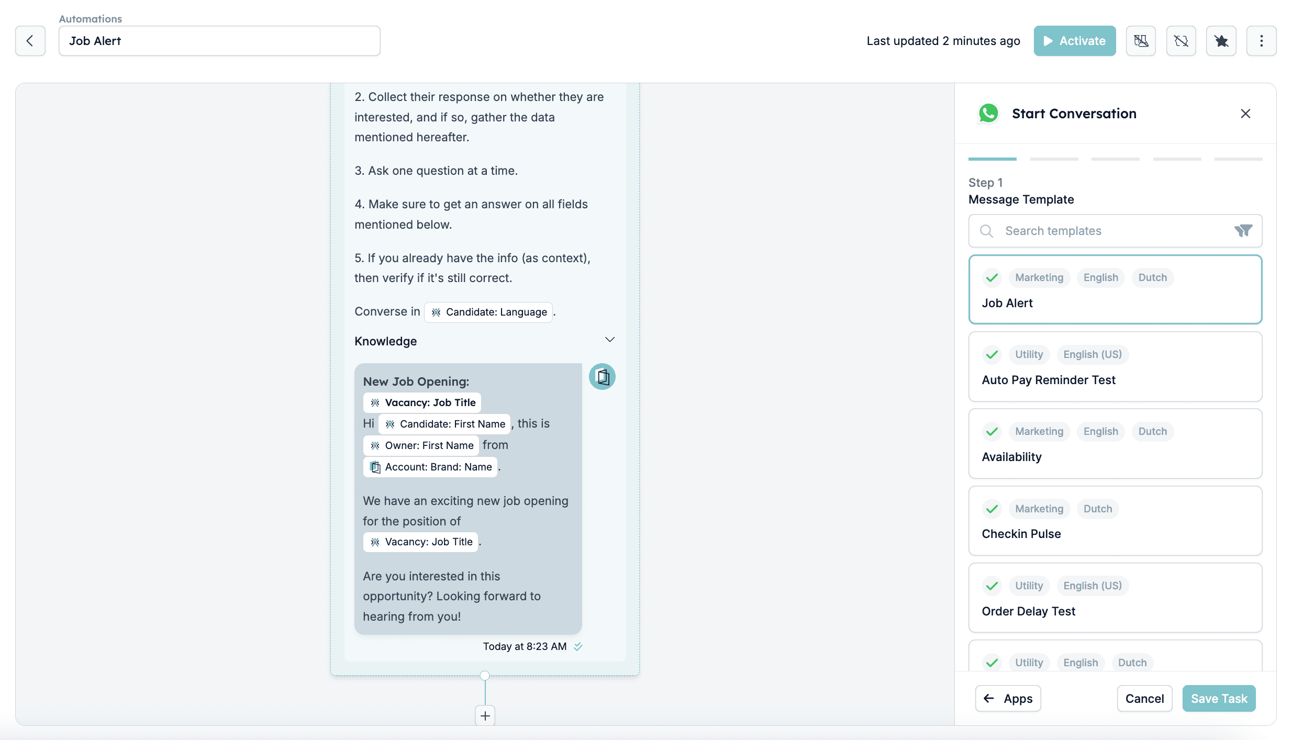
Task: Go back using the left chevron button
Action: [x=30, y=41]
